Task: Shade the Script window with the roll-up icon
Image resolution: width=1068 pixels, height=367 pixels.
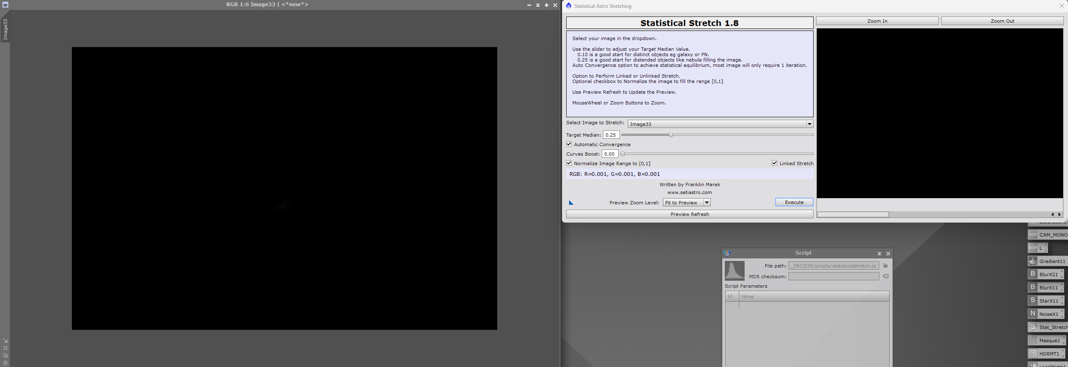Action: click(x=879, y=253)
